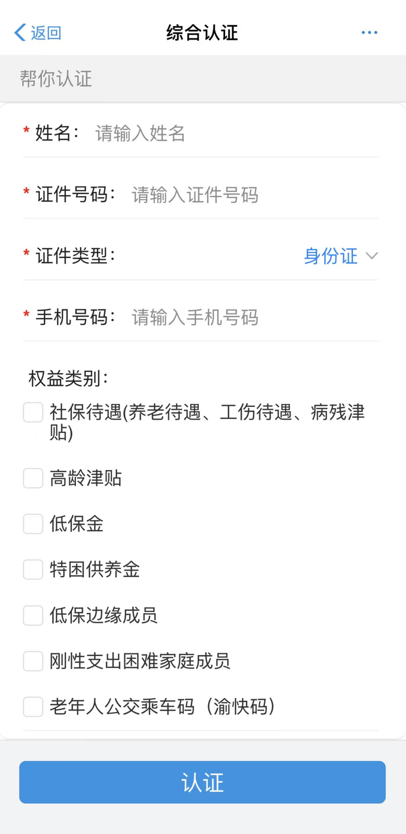
Task: Select 老年人公交乘车码 (渝快码) checkbox
Action: click(x=33, y=707)
